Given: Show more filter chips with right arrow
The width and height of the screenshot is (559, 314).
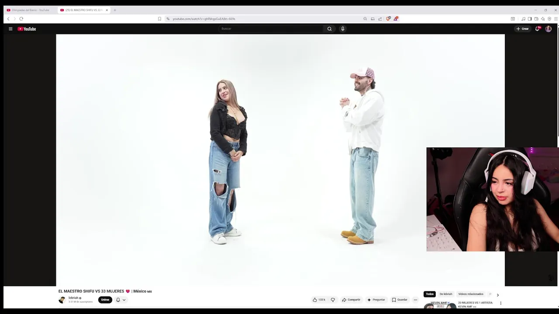Looking at the screenshot, I should pyautogui.click(x=497, y=295).
